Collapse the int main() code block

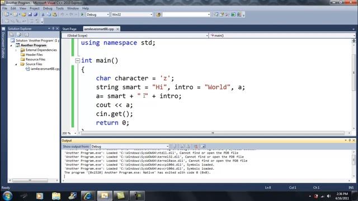point(77,60)
